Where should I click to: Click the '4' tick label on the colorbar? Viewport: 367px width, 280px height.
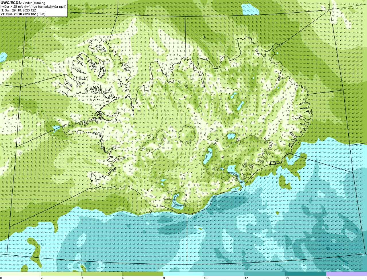tap(82, 278)
